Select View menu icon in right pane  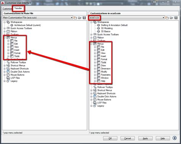click(x=99, y=53)
